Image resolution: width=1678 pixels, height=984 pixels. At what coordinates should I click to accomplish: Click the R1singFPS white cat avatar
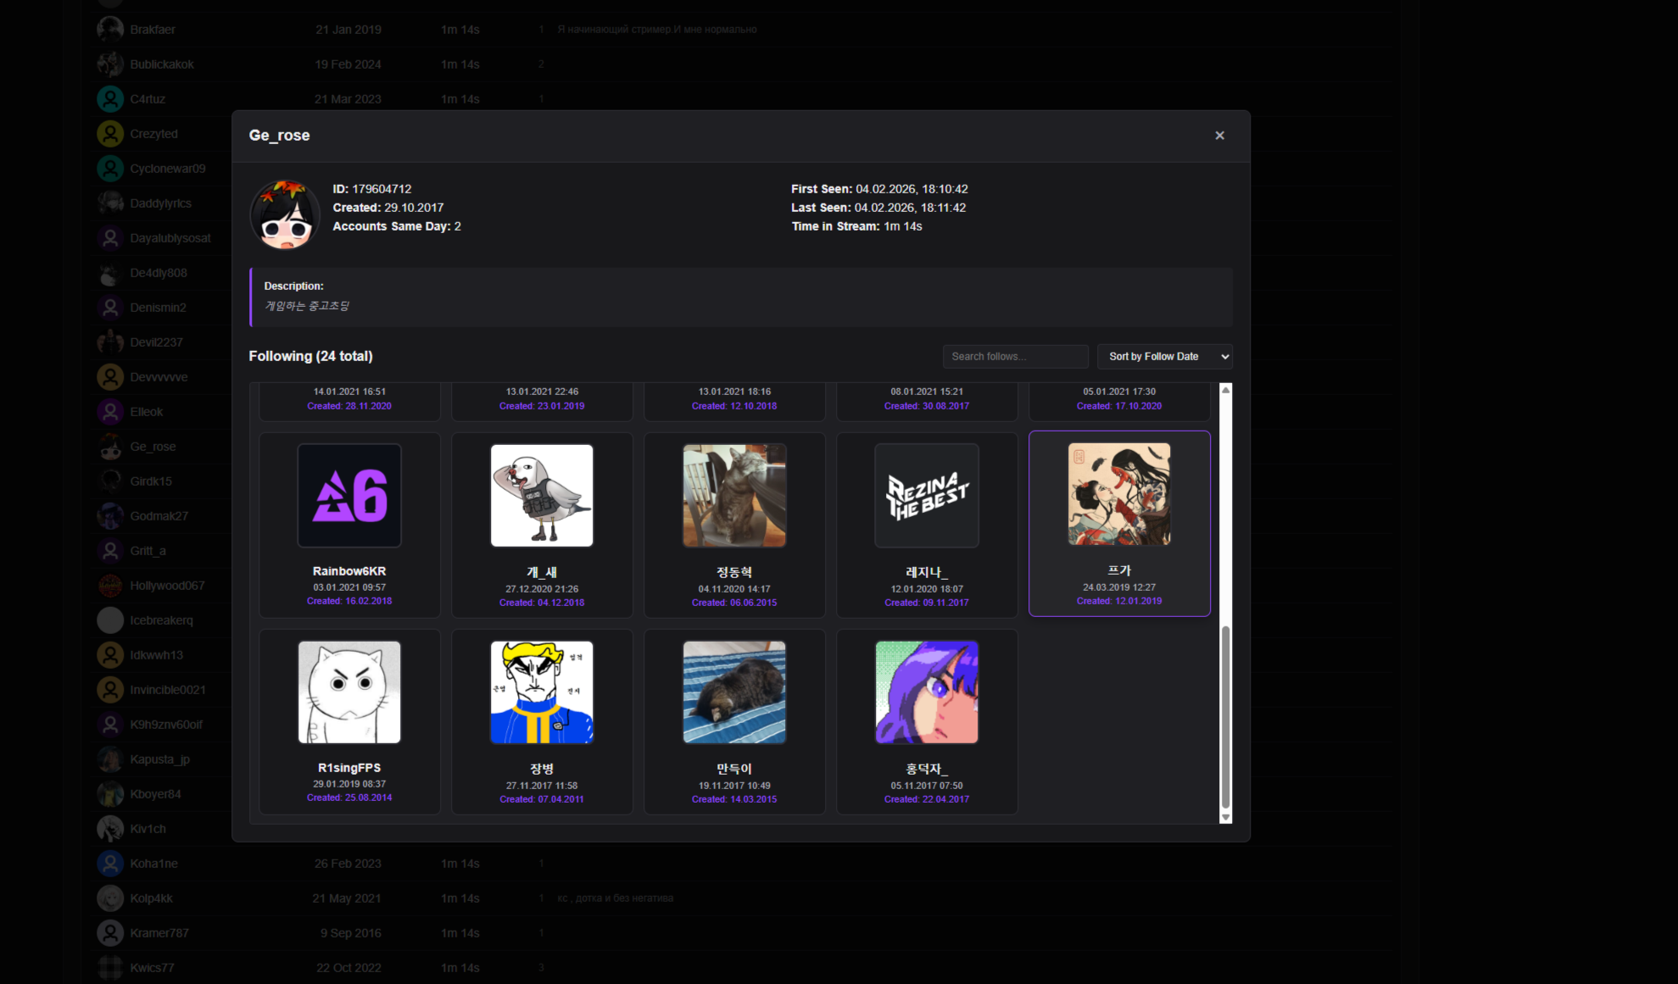click(x=349, y=692)
